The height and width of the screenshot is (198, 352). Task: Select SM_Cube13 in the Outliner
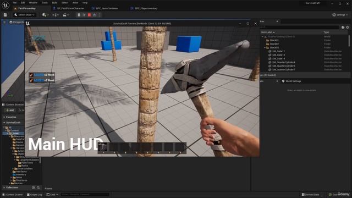[279, 55]
